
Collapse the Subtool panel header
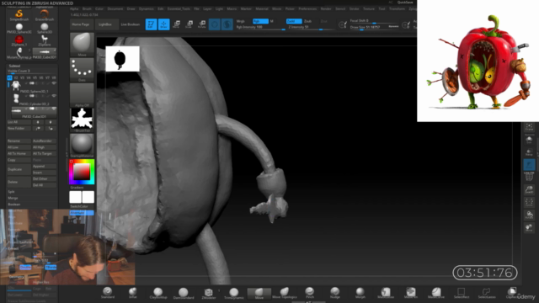click(14, 66)
